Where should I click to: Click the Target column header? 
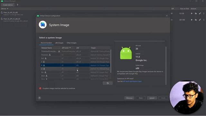pos(100,48)
